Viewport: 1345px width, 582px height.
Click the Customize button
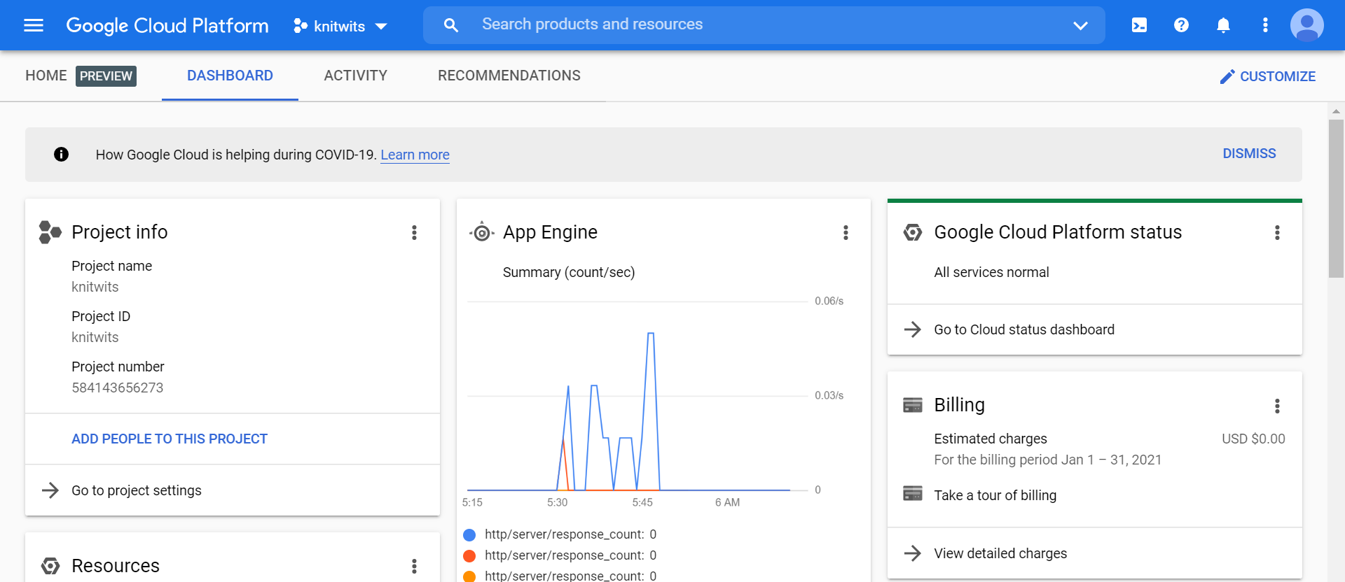pyautogui.click(x=1267, y=76)
